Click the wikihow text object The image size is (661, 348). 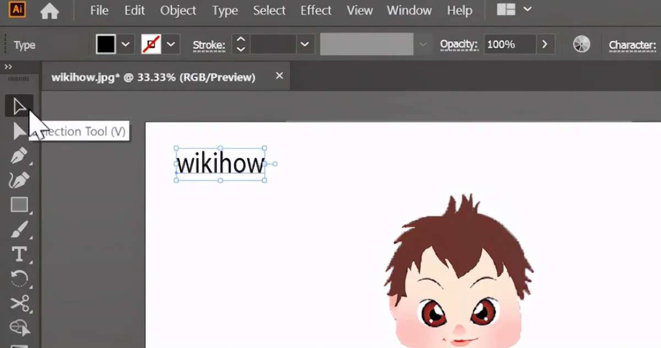coord(220,164)
